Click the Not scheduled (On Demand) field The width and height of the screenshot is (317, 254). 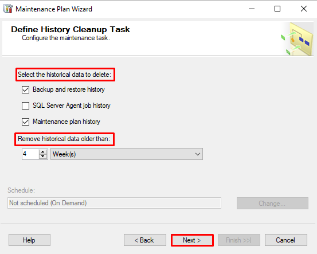[x=114, y=203]
